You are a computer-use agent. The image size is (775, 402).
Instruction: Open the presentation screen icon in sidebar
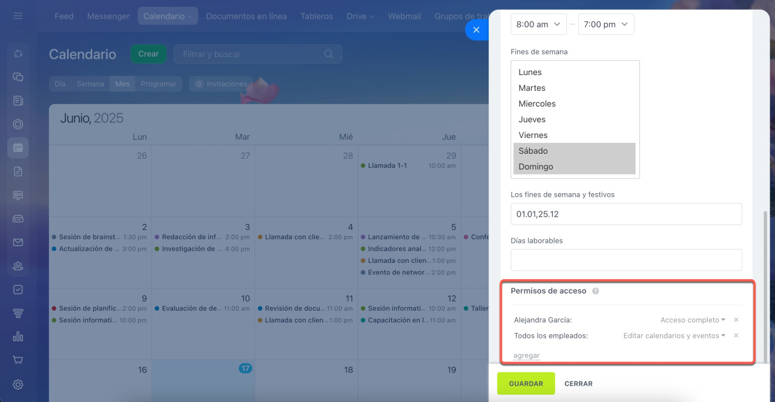18,195
